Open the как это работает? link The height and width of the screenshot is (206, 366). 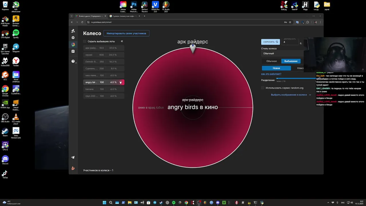pyautogui.click(x=271, y=74)
